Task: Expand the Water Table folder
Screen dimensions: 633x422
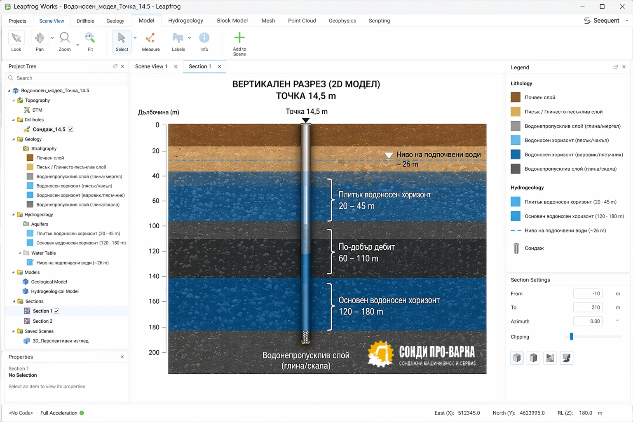Action: (20, 253)
